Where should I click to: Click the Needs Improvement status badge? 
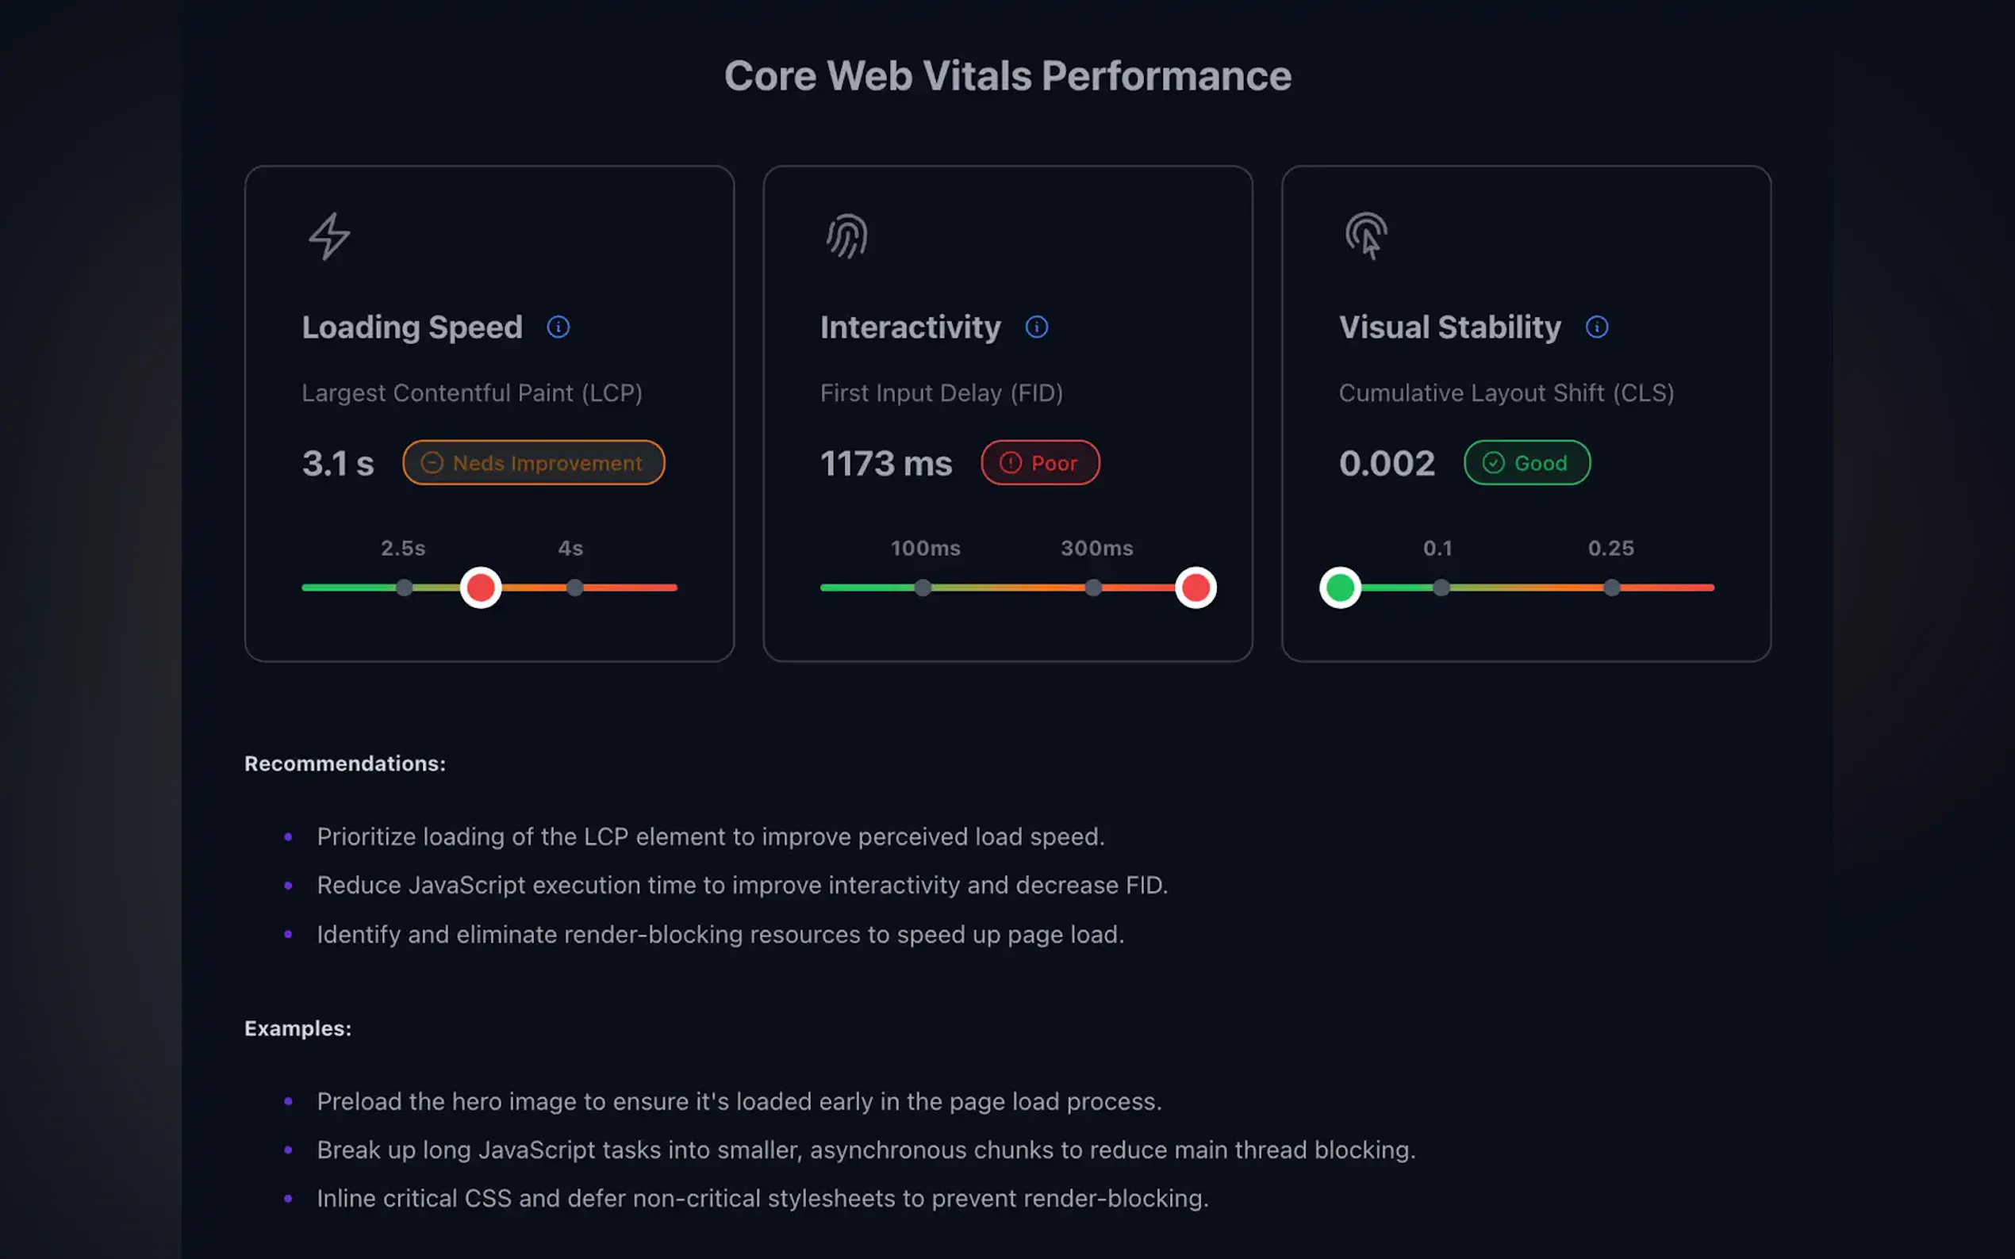pyautogui.click(x=533, y=463)
